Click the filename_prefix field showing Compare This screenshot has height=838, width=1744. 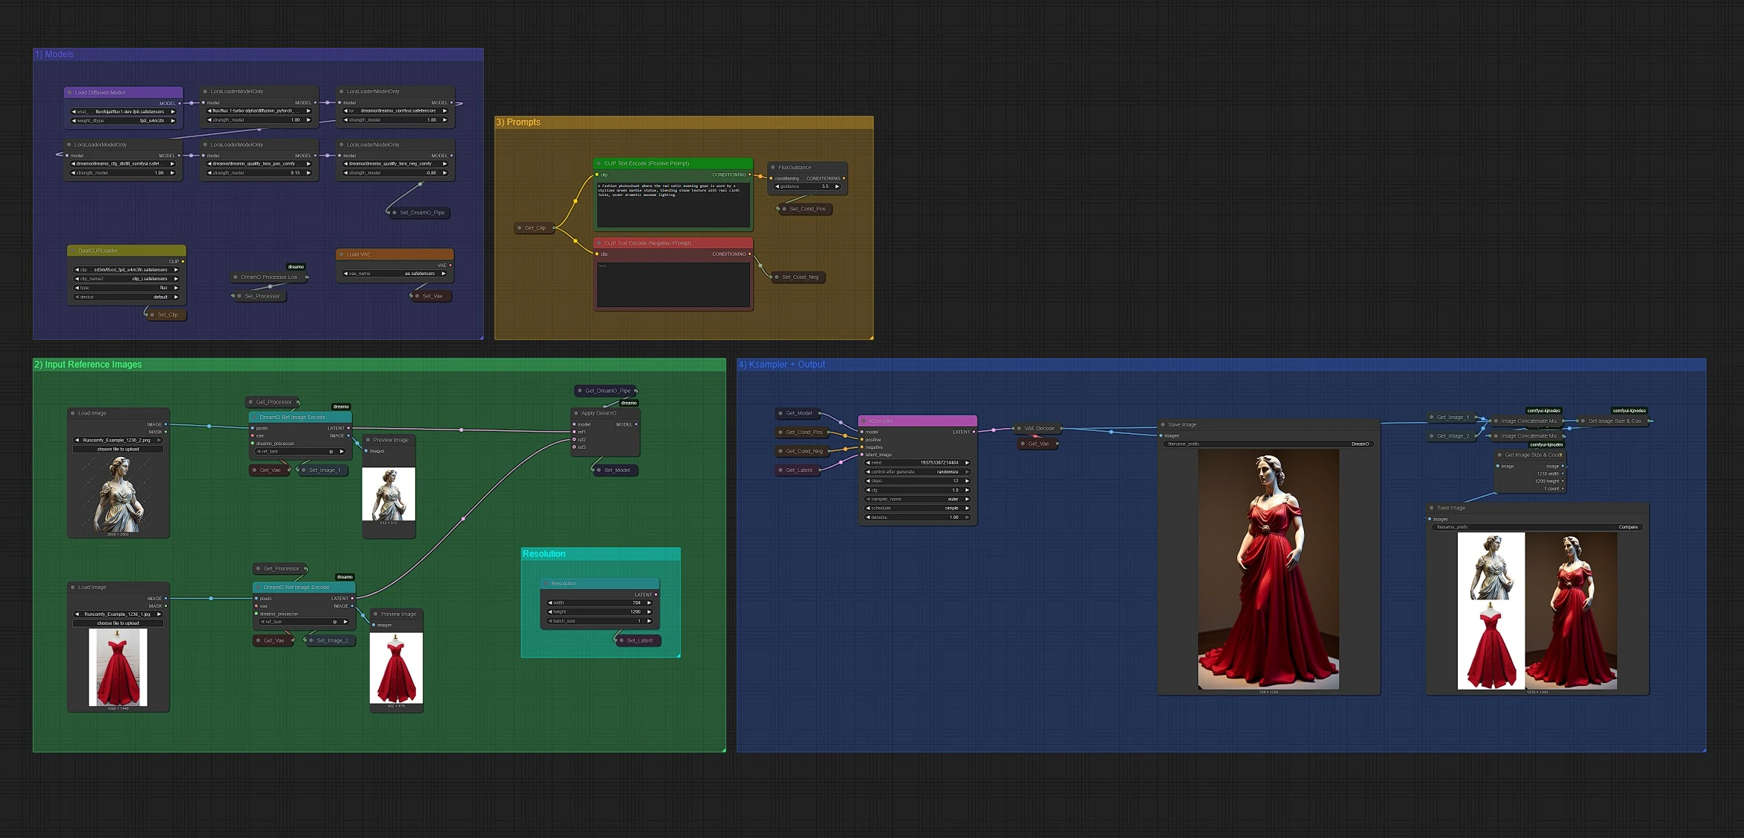[x=1537, y=527]
